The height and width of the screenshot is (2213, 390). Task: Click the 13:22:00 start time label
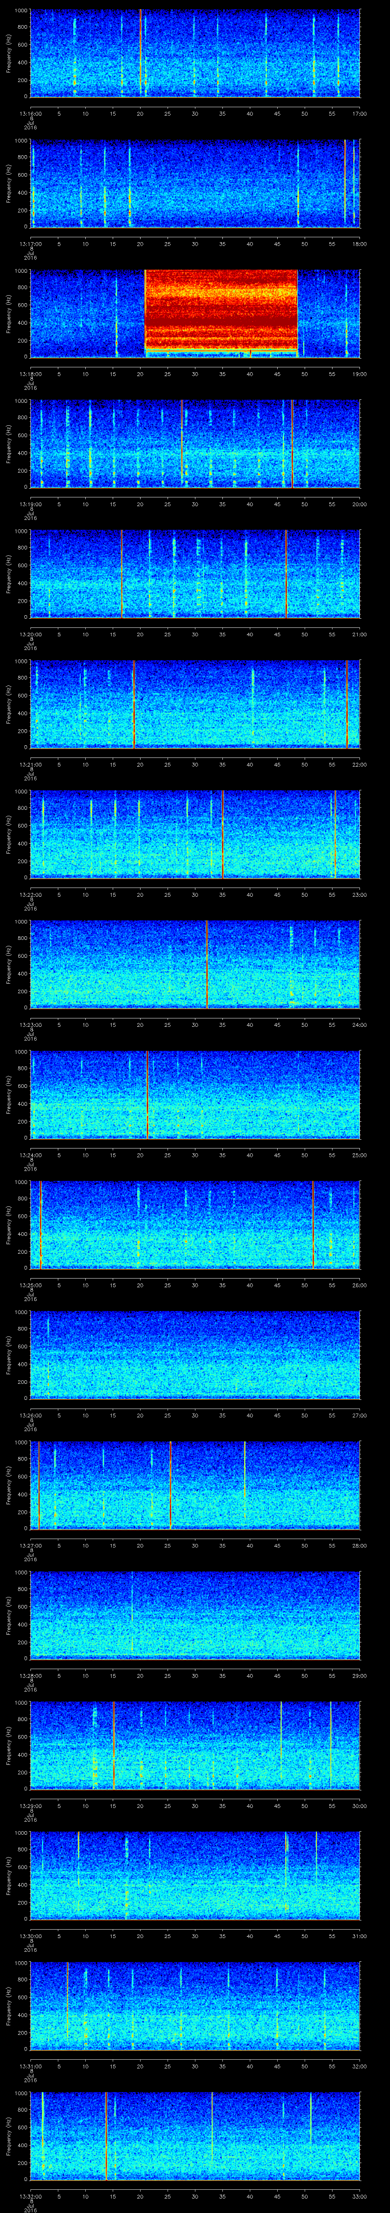coord(31,894)
